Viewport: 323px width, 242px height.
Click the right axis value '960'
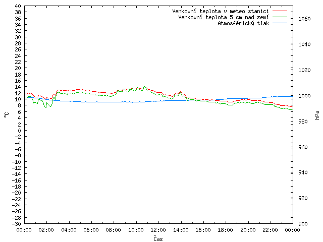click(x=303, y=147)
